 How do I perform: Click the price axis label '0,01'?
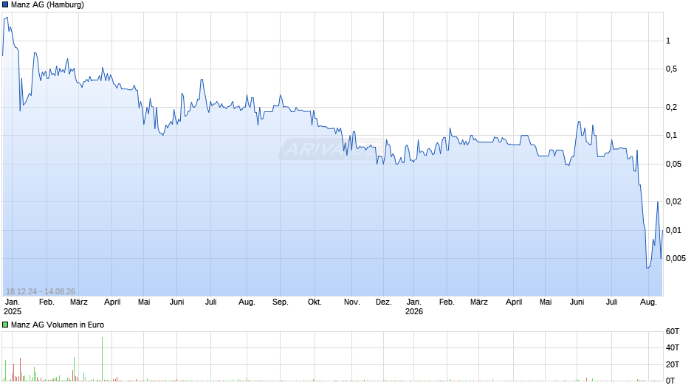pos(673,230)
